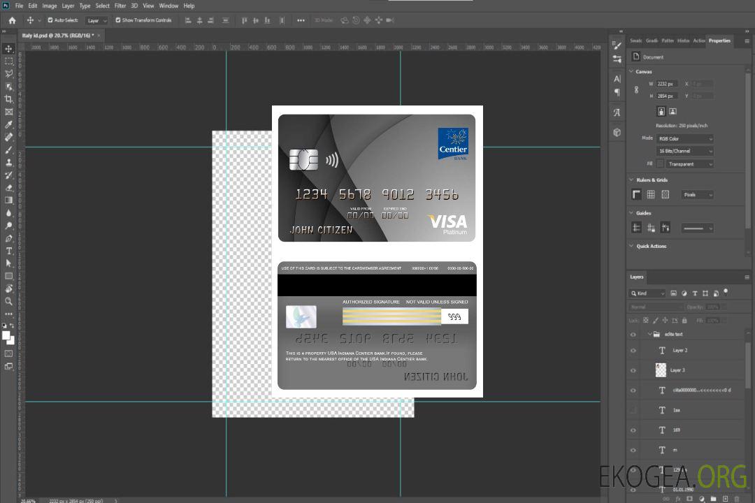Open the RGB Color mode dropdown
This screenshot has width=755, height=503.
(x=685, y=138)
